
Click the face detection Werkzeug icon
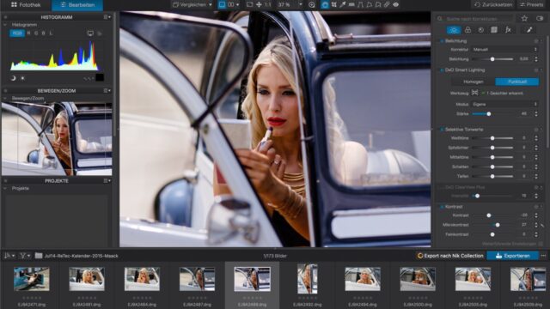474,93
